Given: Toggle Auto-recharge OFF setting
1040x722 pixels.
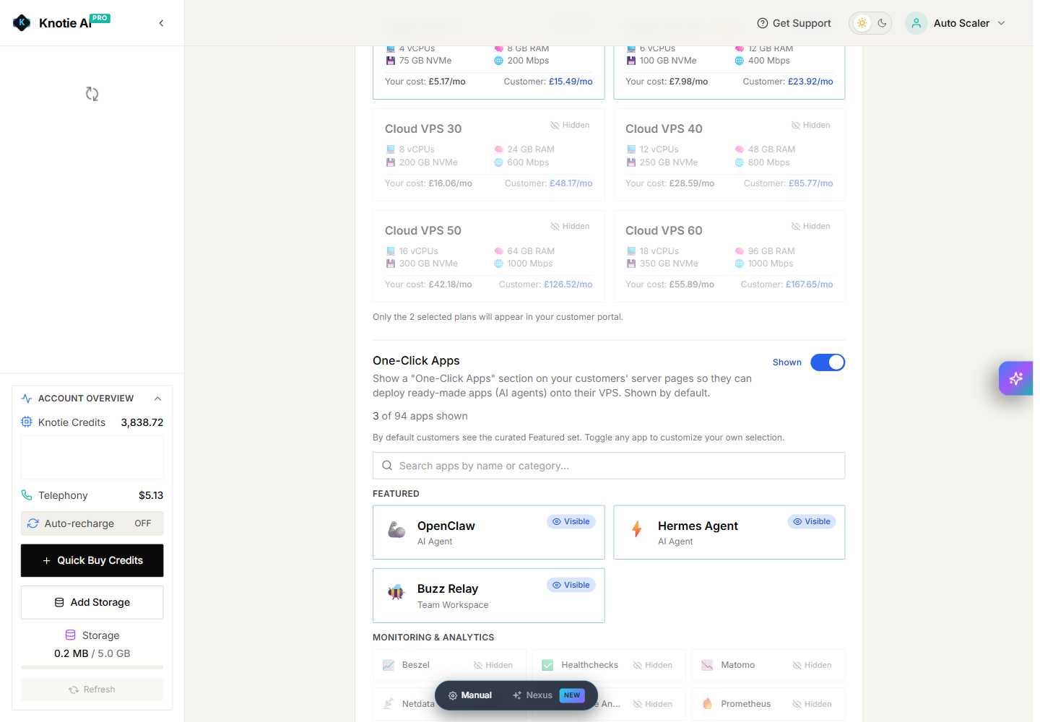Looking at the screenshot, I should (x=92, y=523).
